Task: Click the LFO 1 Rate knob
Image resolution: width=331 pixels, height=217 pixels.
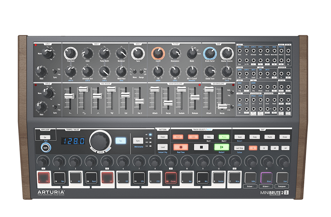Action: [41, 71]
